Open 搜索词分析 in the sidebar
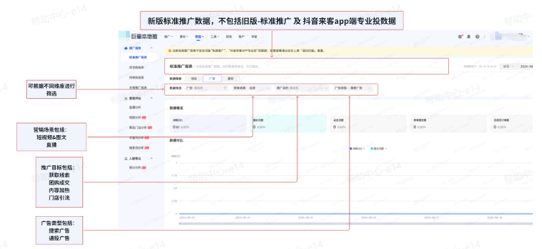542x249 pixels. [x=138, y=148]
